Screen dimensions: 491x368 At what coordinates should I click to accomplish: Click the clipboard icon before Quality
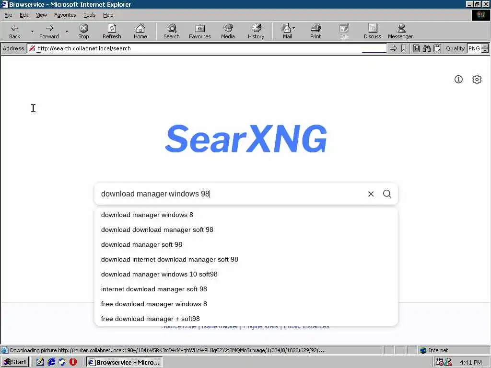tap(437, 48)
